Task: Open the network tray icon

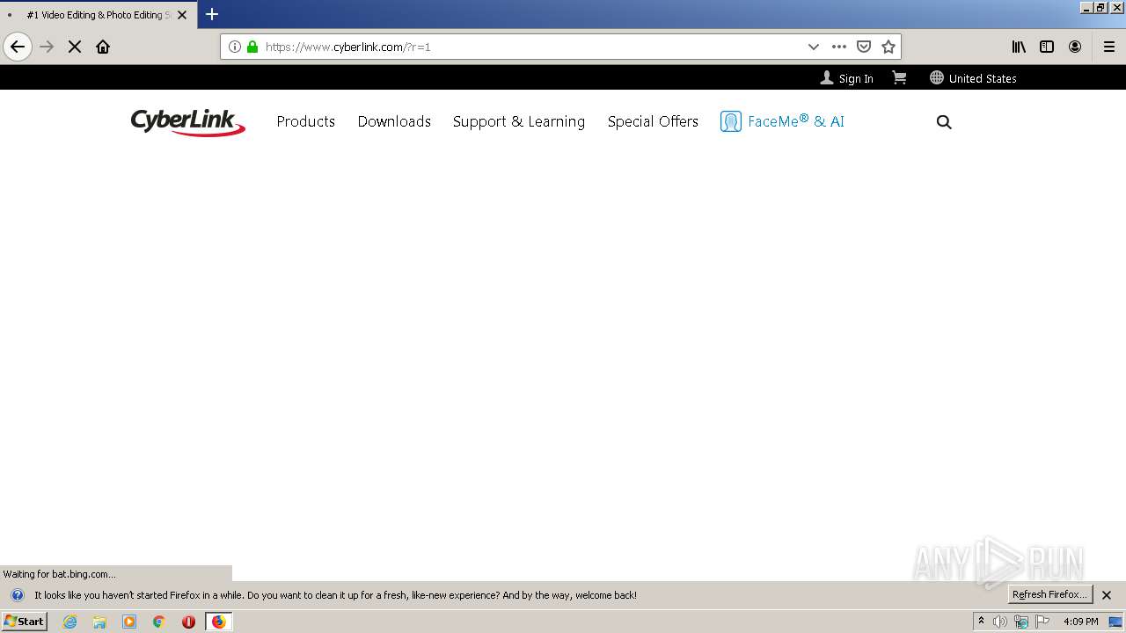Action: click(x=1021, y=622)
